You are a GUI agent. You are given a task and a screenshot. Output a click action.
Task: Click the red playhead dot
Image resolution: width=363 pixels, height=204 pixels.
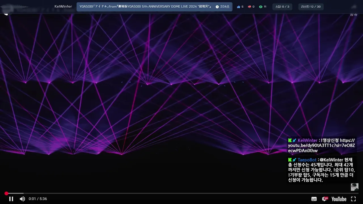click(x=6, y=194)
